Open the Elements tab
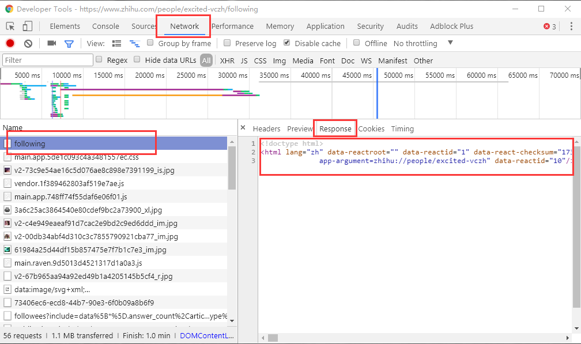This screenshot has width=581, height=344. [65, 27]
